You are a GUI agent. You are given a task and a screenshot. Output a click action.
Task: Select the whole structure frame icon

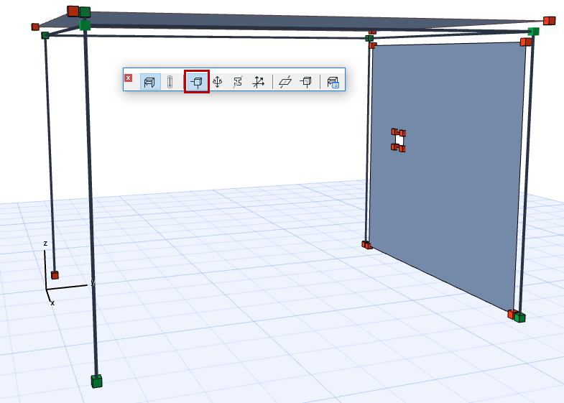pos(149,82)
